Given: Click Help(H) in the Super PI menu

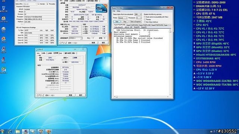Looking at the screenshot, I should 137,27.
